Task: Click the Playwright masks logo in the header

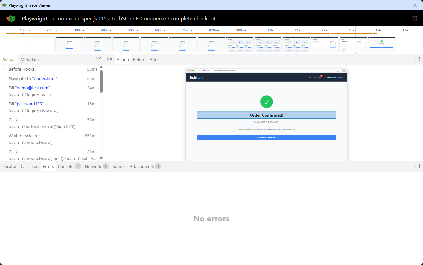Action: click(x=11, y=18)
